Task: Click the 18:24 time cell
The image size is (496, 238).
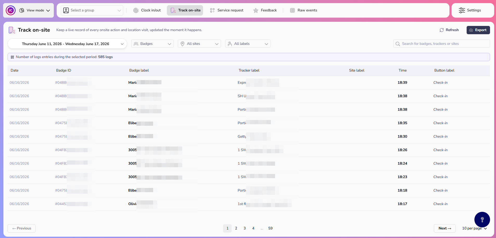Action: pos(402,164)
